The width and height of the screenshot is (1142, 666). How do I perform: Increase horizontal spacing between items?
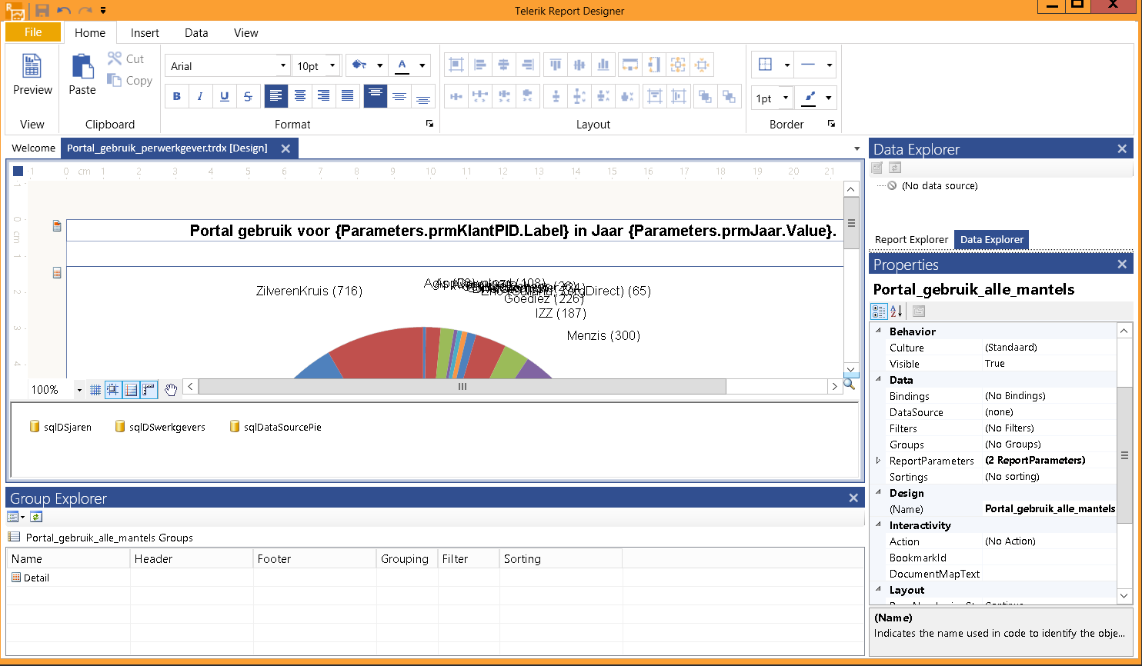(x=480, y=96)
